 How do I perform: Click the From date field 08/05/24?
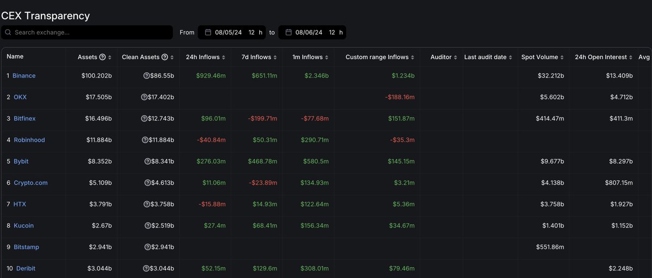tap(228, 33)
